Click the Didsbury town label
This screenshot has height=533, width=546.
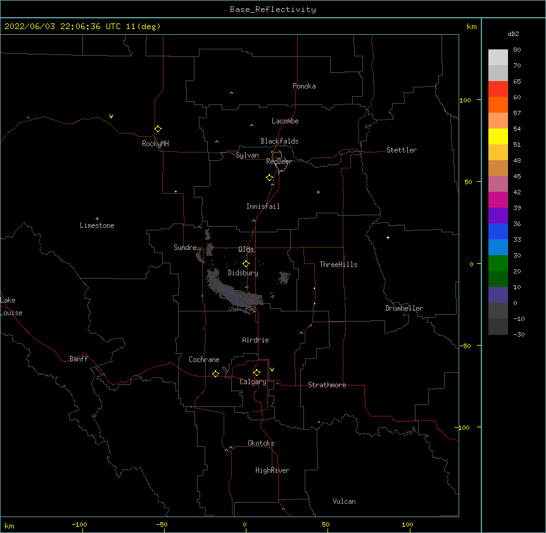(243, 273)
